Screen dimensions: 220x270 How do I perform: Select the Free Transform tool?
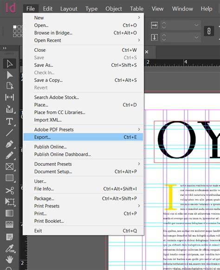10,201
